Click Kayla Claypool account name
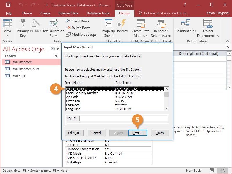 click(218, 13)
